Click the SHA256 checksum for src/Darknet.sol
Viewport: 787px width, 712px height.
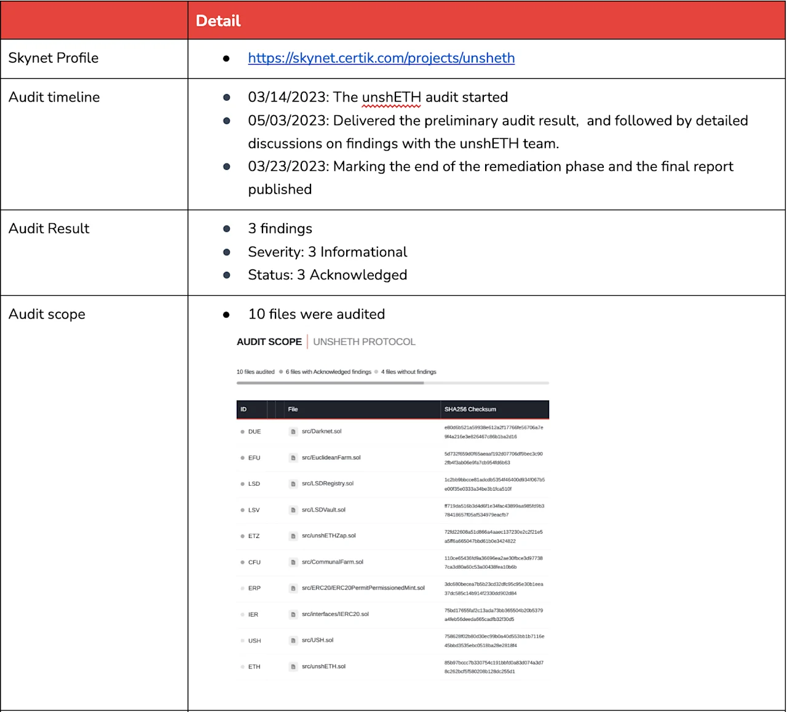coord(494,432)
